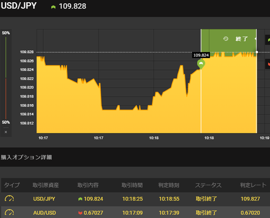The image size is (270, 218).
Task: Open the AUD/USD asset in trade table
Action: point(44,213)
